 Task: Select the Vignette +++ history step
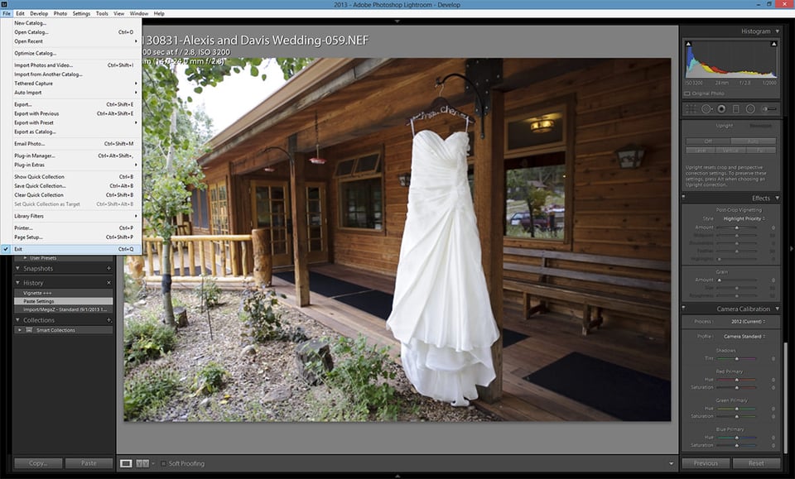[x=64, y=293]
